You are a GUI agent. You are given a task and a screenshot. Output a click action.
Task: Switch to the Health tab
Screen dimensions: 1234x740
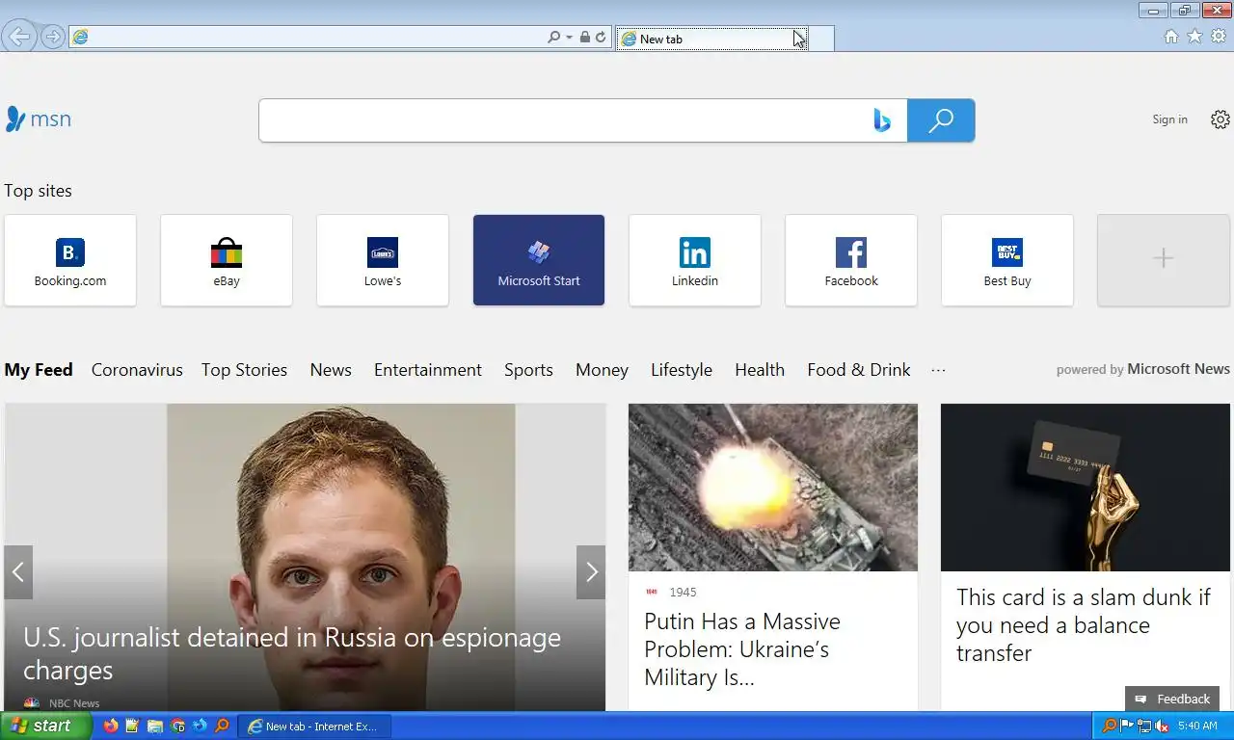[760, 370]
